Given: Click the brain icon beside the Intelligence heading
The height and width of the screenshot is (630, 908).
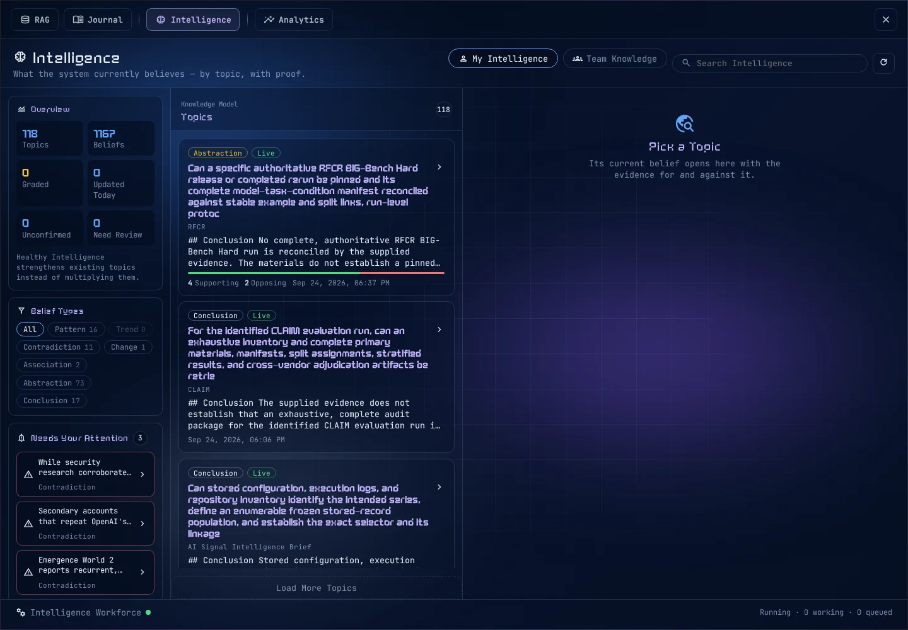Looking at the screenshot, I should 20,57.
